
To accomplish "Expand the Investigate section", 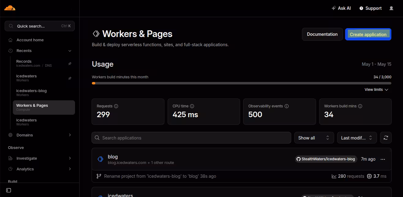I will (x=70, y=158).
